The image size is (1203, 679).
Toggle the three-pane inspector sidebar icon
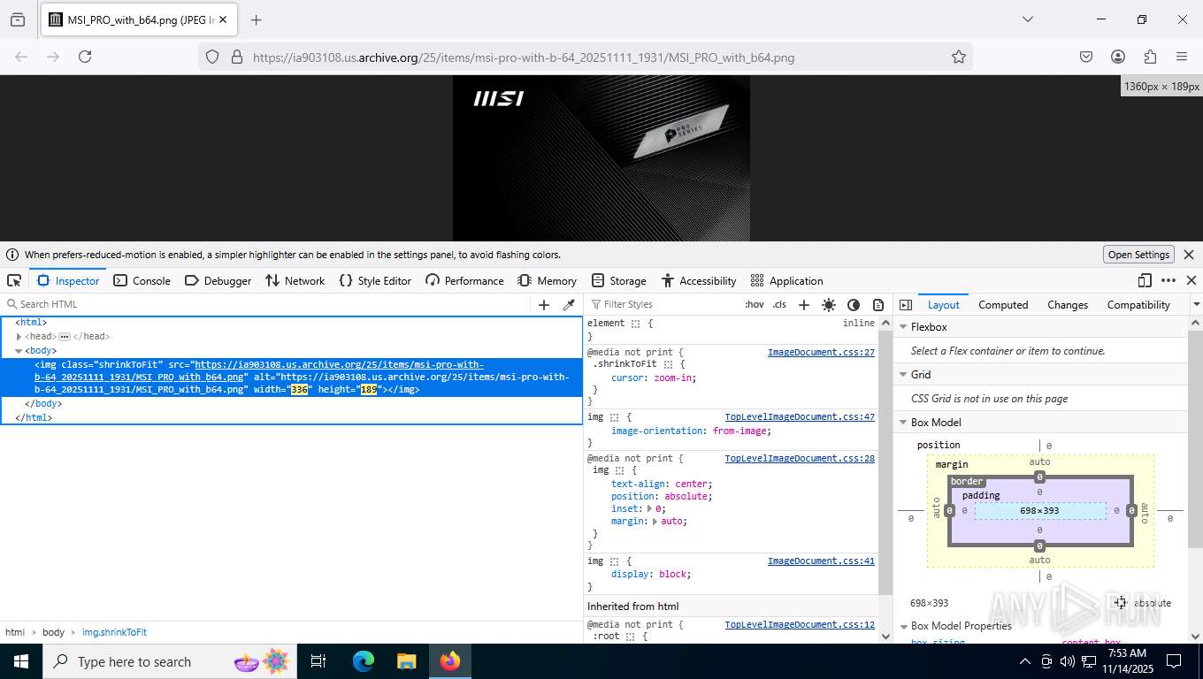(x=905, y=304)
